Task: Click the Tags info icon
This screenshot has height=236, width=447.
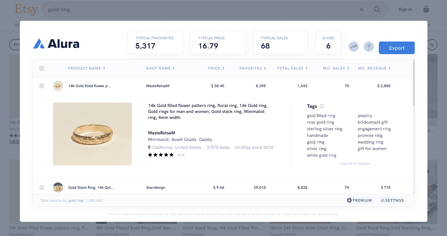Action: point(322,106)
